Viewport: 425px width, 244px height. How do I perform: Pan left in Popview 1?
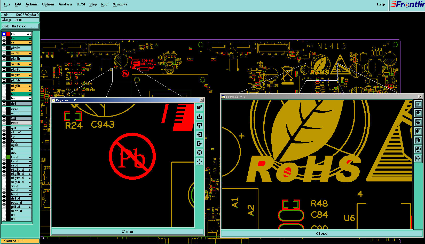[x=418, y=131]
